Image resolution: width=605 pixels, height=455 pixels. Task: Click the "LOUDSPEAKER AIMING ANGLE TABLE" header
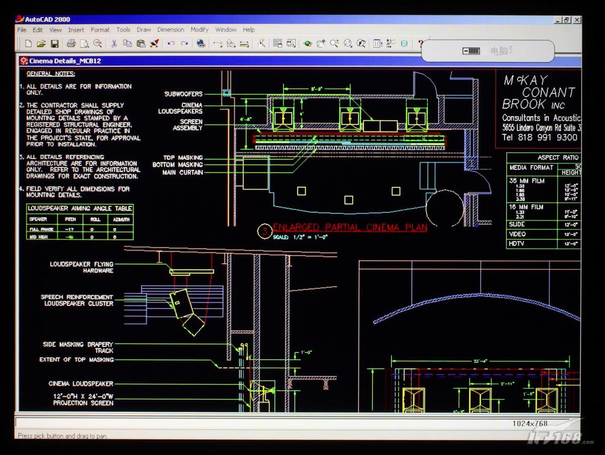click(80, 208)
